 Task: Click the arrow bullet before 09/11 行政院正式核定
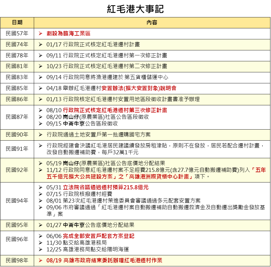tap(41, 55)
